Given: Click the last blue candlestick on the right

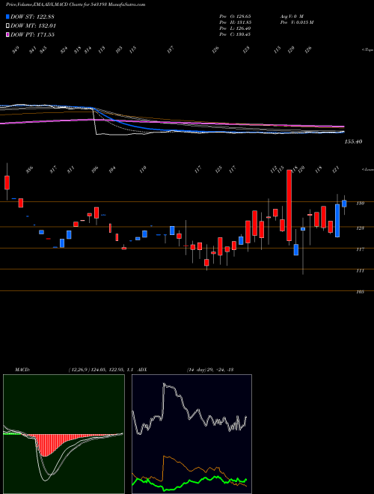Looking at the screenshot, I should (x=344, y=204).
